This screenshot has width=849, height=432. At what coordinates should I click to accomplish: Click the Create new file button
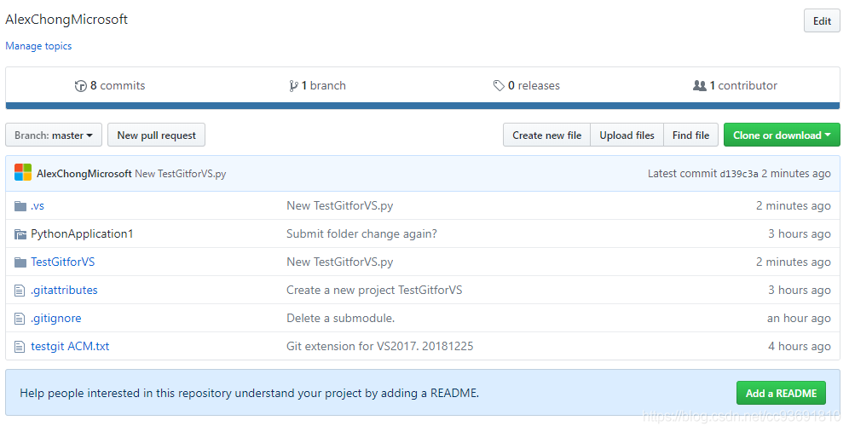pos(546,135)
